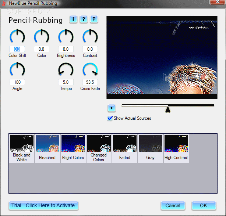
Task: Click the Color value field
Action: [x=42, y=49]
